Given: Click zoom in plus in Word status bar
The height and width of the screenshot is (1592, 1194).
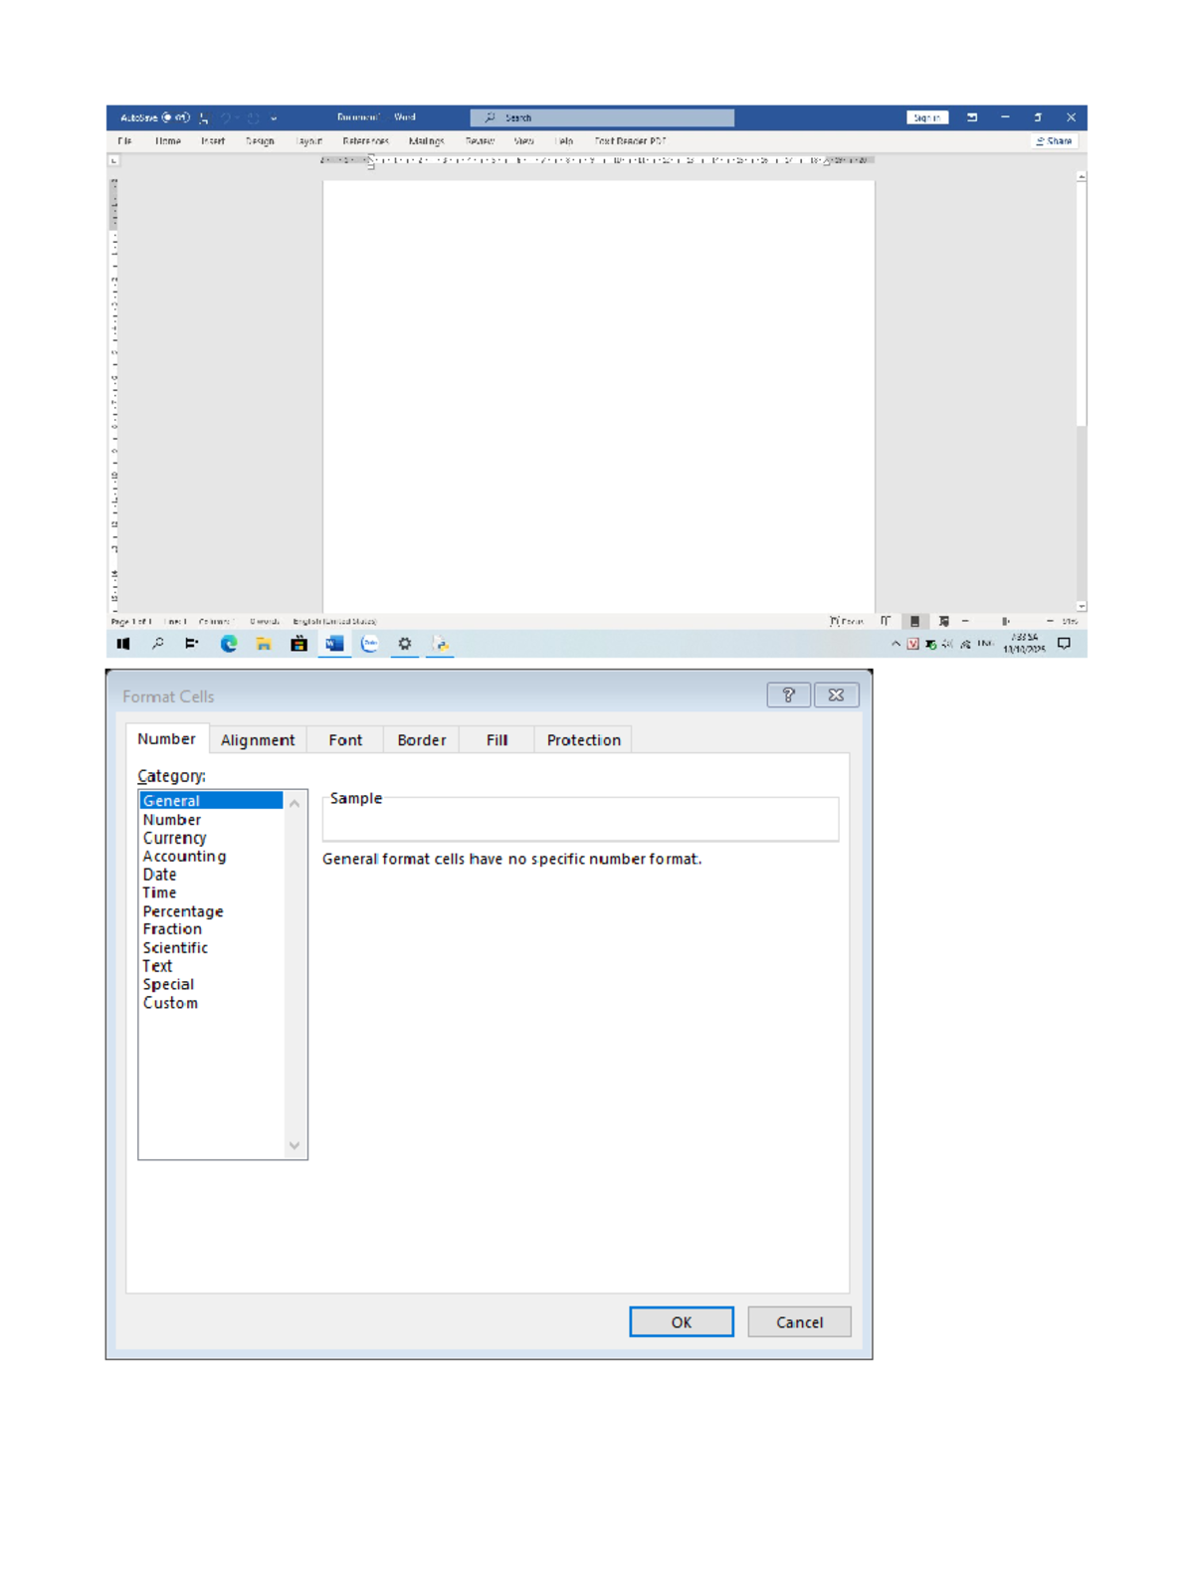Looking at the screenshot, I should (x=1049, y=621).
